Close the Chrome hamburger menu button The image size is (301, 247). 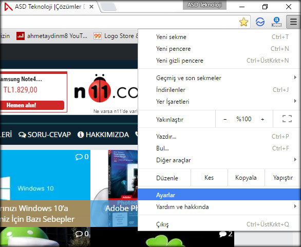pyautogui.click(x=293, y=22)
